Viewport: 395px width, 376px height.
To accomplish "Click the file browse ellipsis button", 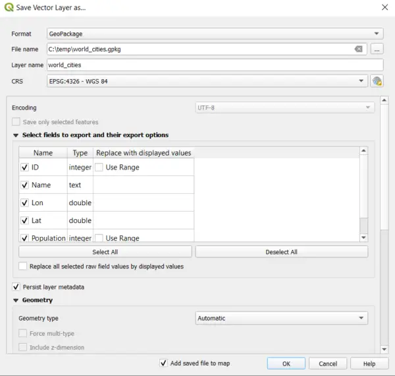I will pyautogui.click(x=377, y=49).
